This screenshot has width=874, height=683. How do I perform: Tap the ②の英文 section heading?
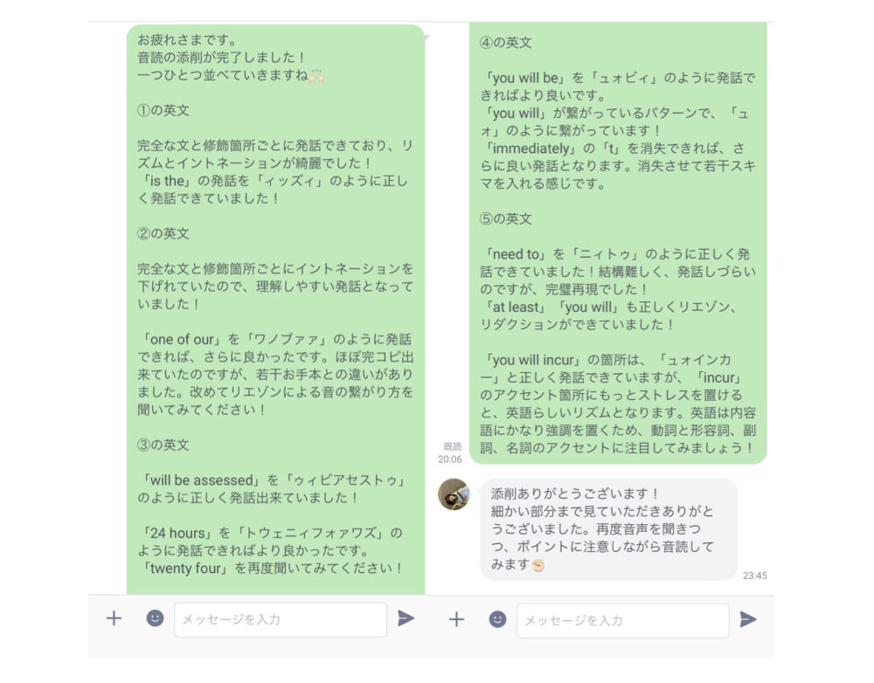[x=163, y=233]
